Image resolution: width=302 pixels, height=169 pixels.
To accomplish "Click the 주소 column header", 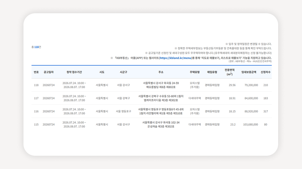I will click(x=161, y=72).
